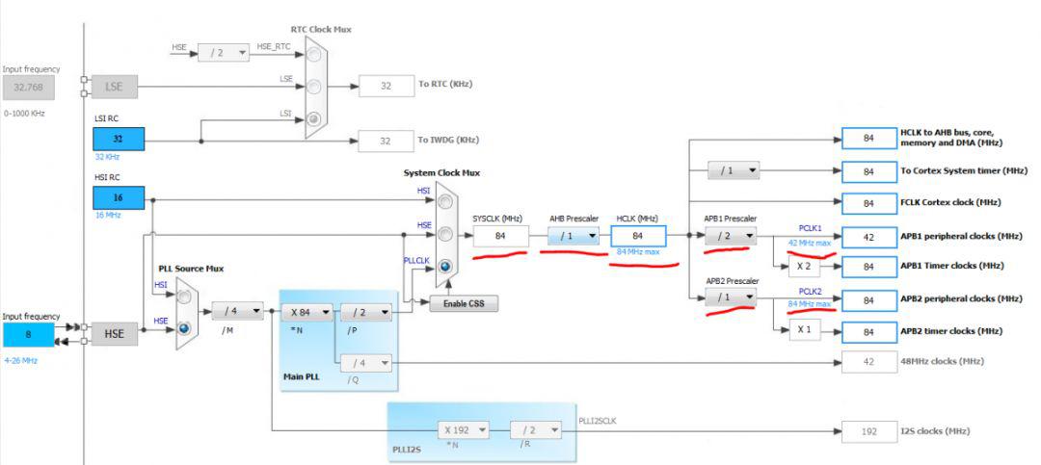Click the APB2 peripheral clocks 84 box

(x=869, y=300)
